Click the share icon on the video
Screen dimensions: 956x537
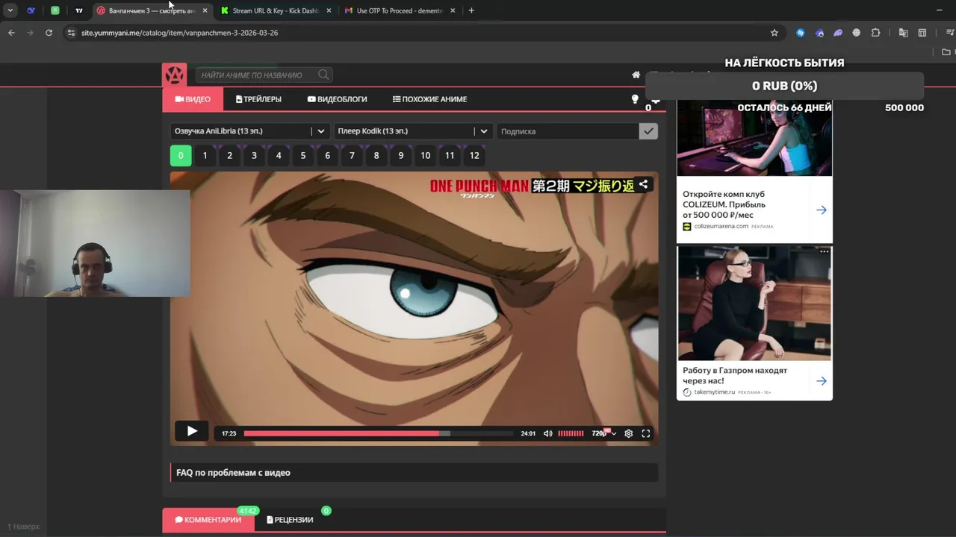pos(643,184)
